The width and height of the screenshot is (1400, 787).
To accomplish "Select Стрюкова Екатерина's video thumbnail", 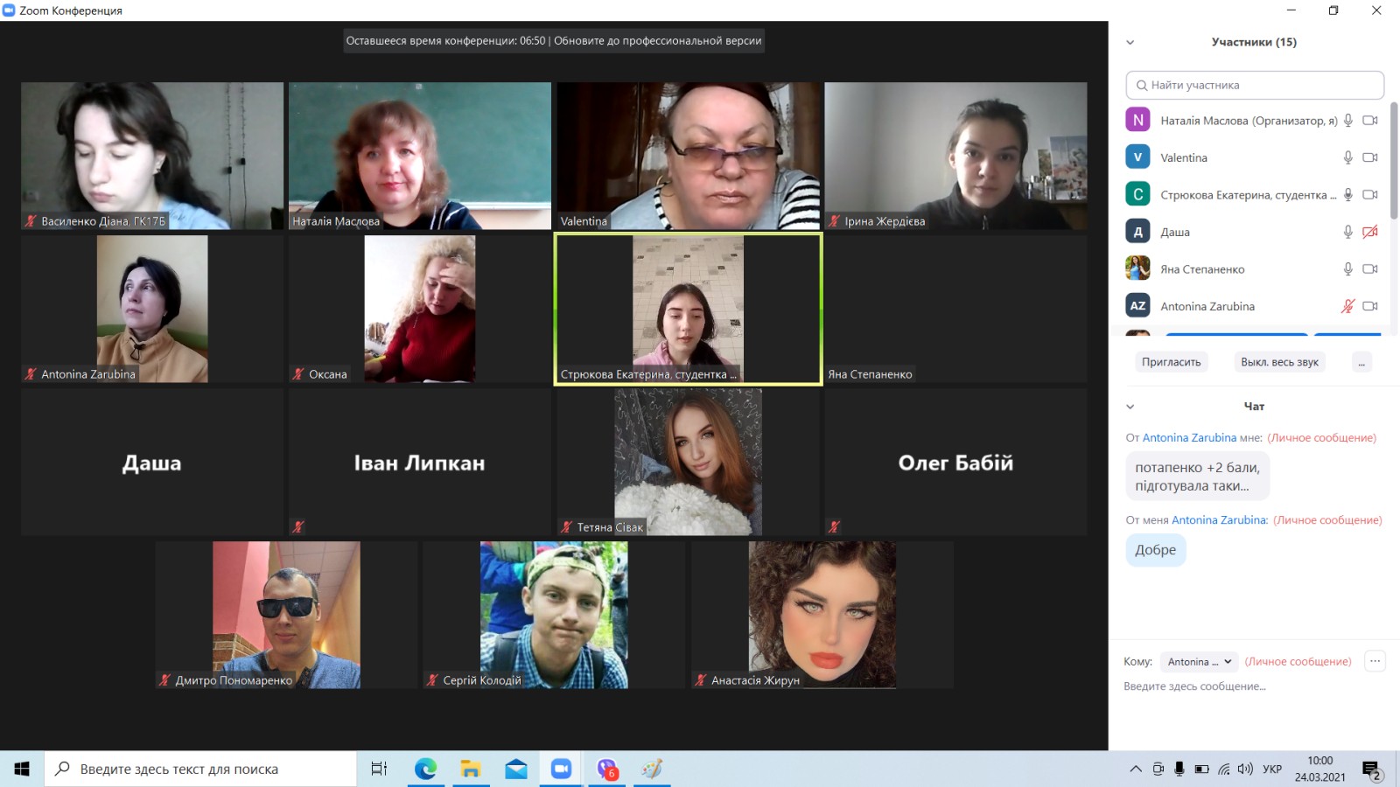I will 688,308.
